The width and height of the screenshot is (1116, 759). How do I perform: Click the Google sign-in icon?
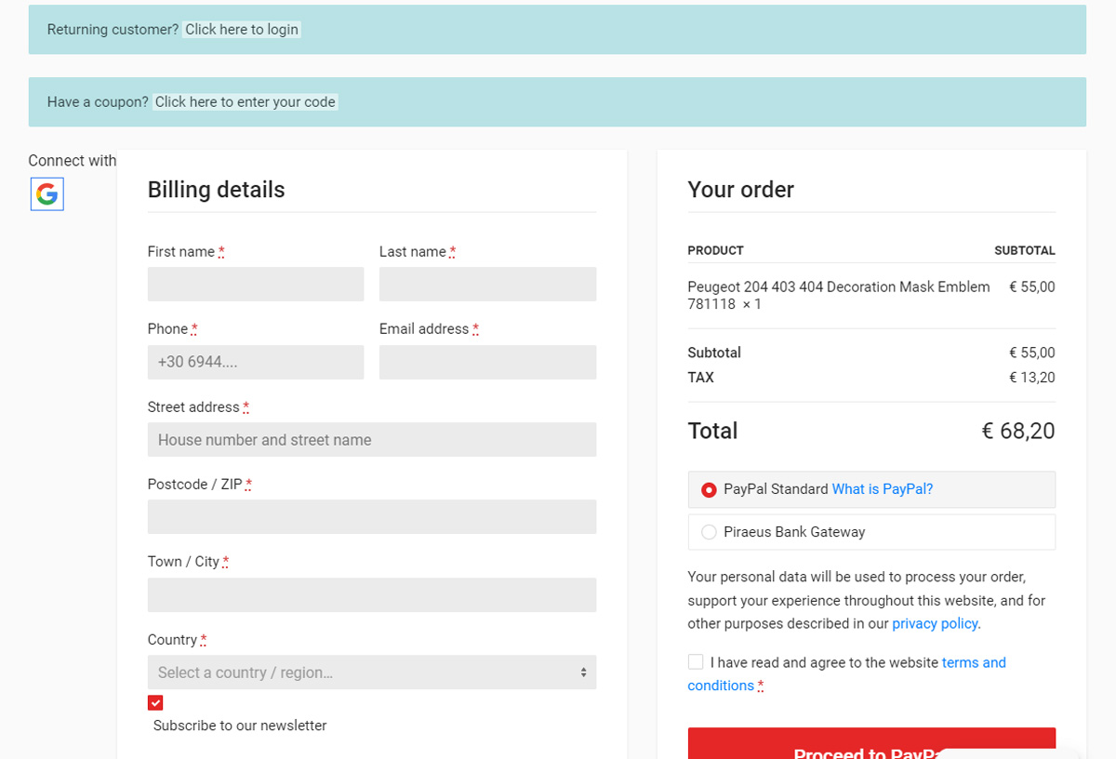coord(47,194)
